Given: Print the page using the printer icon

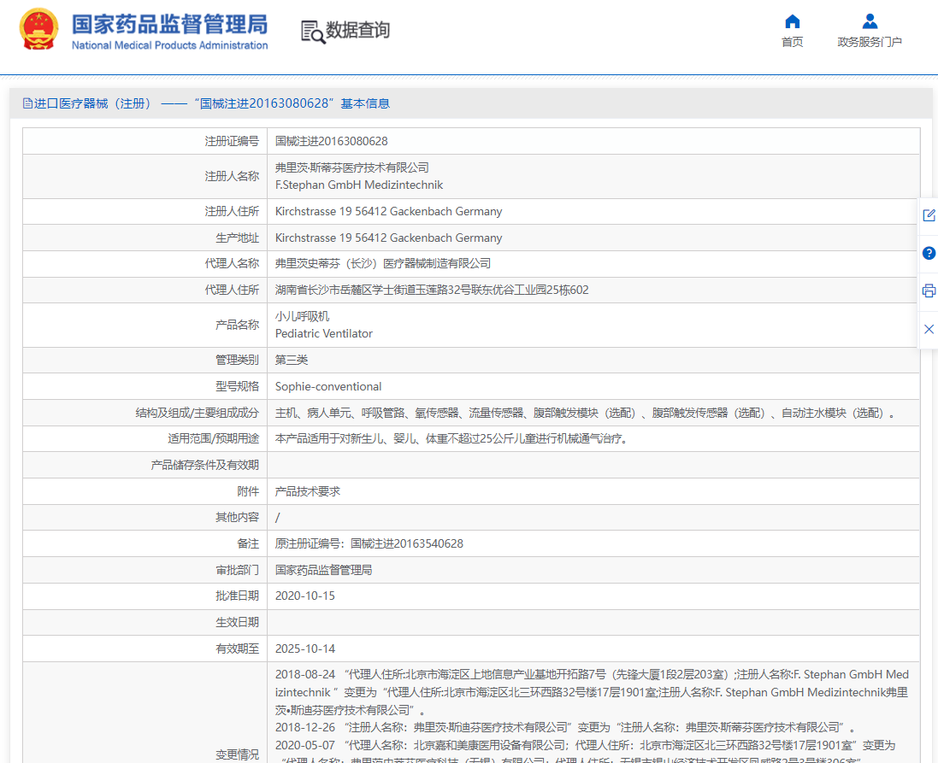Looking at the screenshot, I should (929, 291).
